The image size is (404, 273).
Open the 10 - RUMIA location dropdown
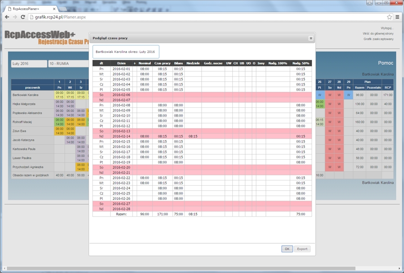(68, 64)
